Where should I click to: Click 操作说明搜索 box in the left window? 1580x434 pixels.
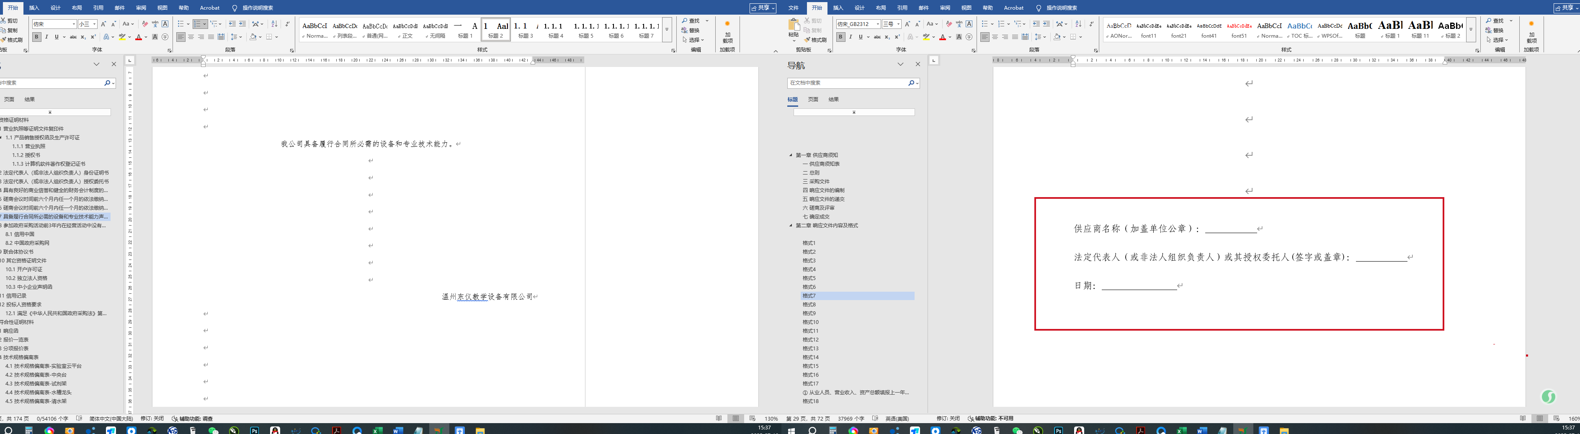[258, 8]
